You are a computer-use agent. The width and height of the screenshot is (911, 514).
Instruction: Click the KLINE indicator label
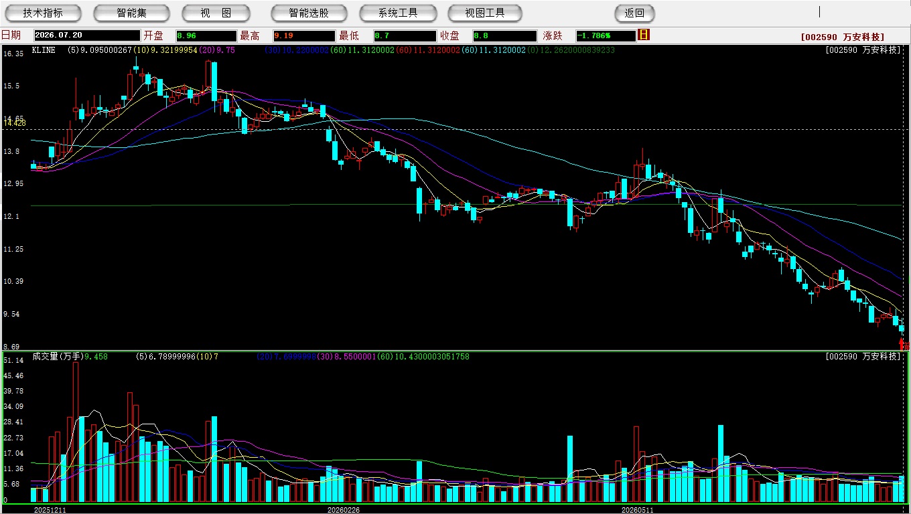click(44, 50)
